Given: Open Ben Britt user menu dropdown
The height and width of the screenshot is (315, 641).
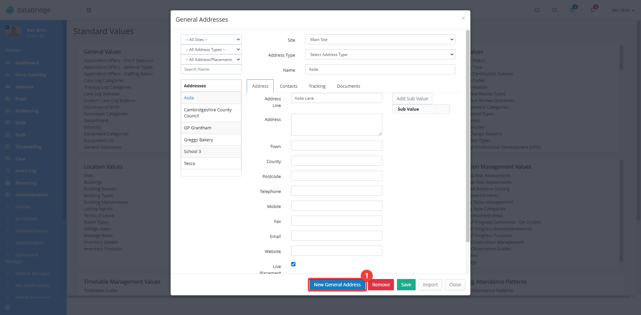Looking at the screenshot, I should [x=623, y=10].
